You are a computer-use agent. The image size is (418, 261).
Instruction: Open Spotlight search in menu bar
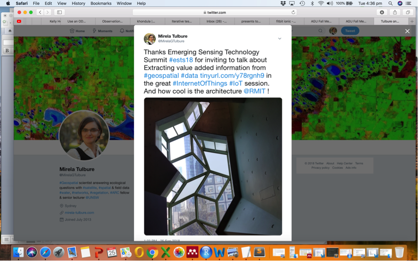tap(390, 3)
